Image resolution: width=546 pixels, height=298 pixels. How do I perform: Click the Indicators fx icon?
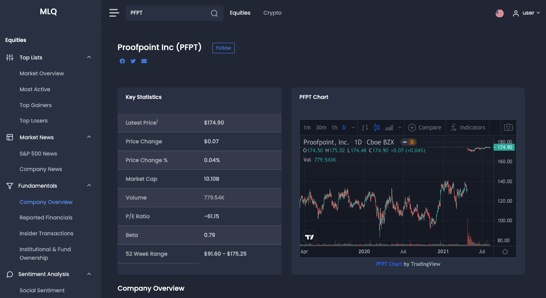454,127
